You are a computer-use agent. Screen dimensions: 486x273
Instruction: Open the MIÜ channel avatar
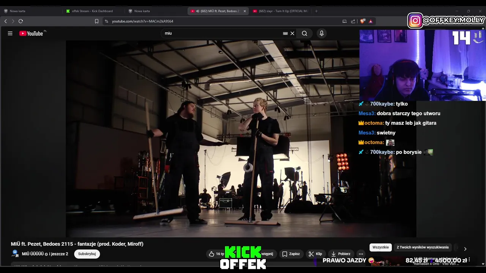pos(15,254)
